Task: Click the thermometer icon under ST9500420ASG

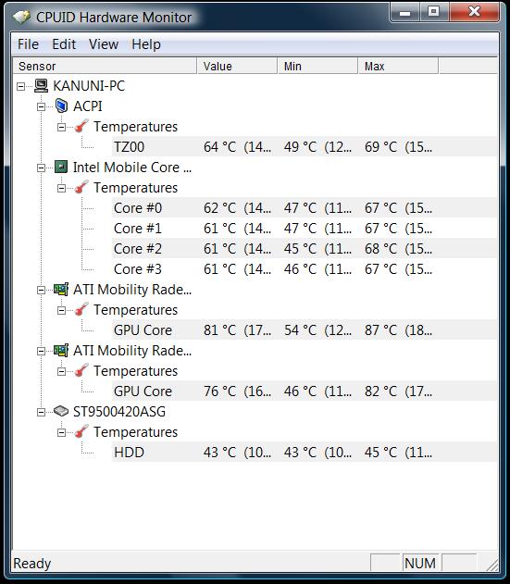Action: tap(81, 431)
